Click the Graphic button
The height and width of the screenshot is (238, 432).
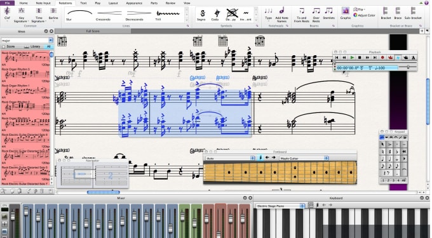pyautogui.click(x=345, y=13)
